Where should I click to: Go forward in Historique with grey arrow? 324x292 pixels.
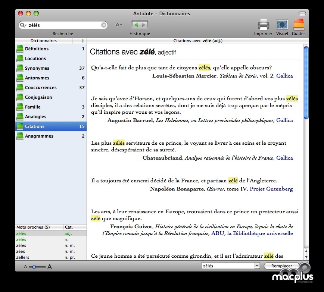(144, 25)
